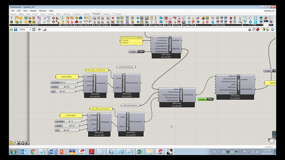Click the zoom extents icon in canvas toolbar

click(34, 29)
